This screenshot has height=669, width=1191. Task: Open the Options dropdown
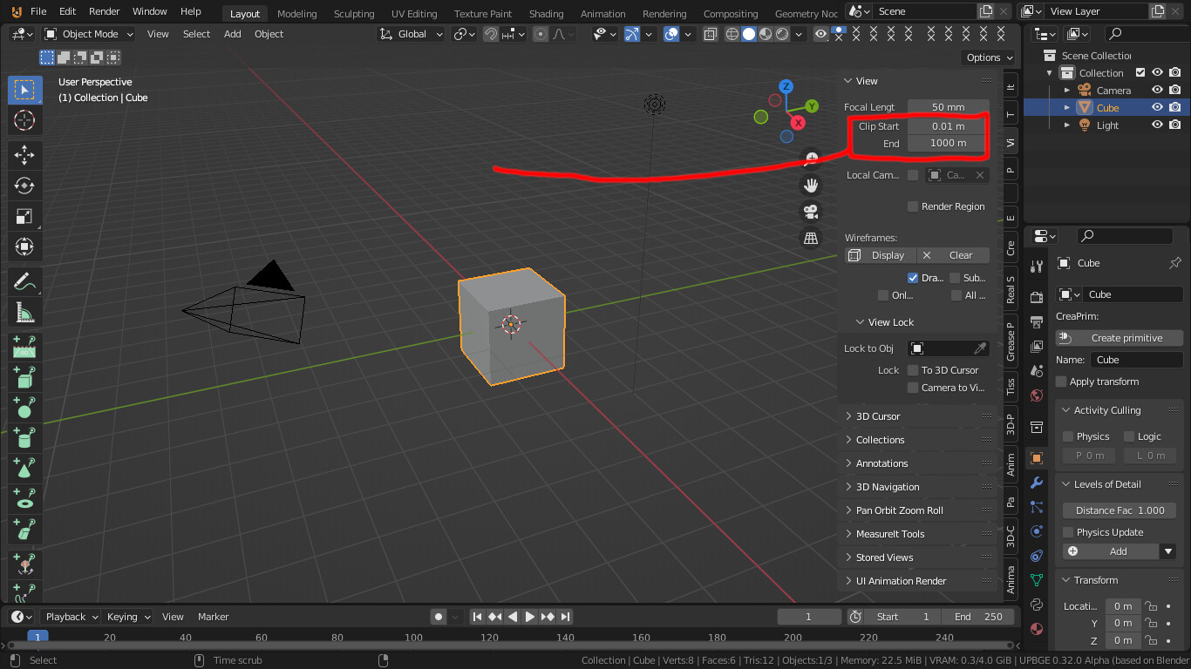click(988, 57)
